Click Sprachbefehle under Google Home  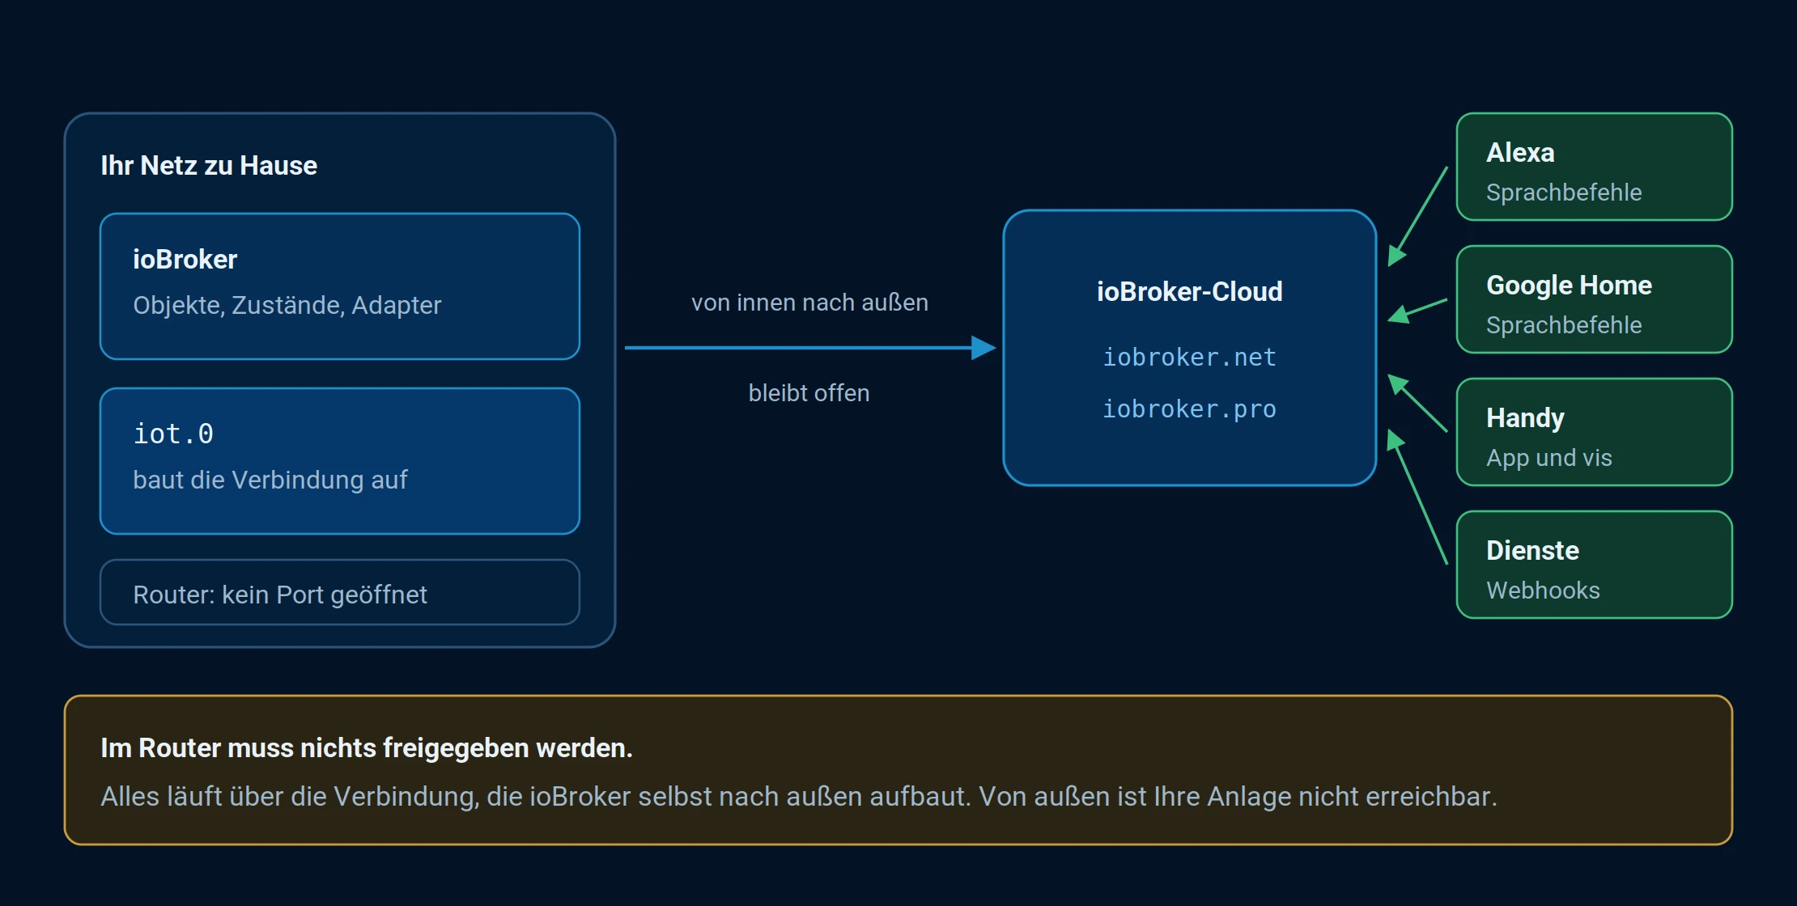click(1564, 325)
